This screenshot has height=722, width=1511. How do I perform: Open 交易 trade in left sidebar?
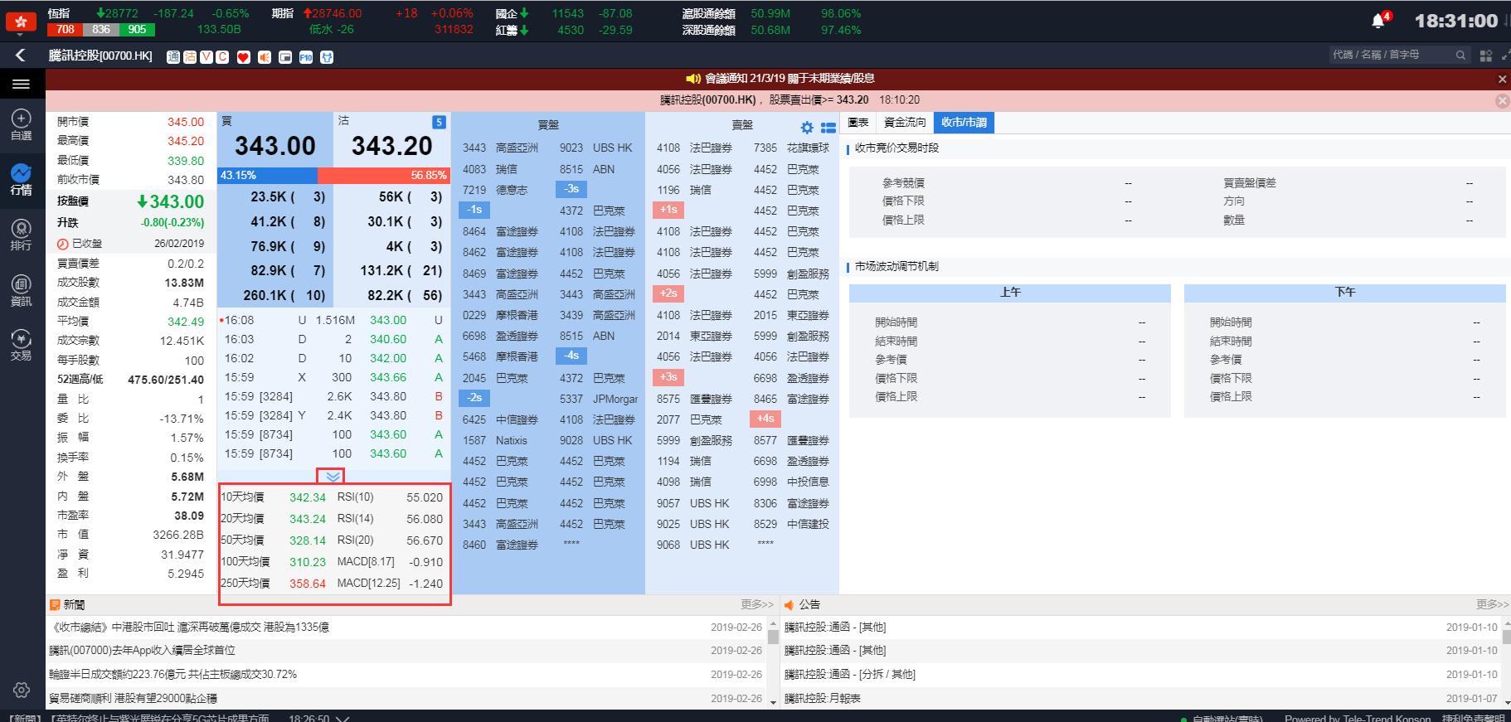[x=21, y=345]
